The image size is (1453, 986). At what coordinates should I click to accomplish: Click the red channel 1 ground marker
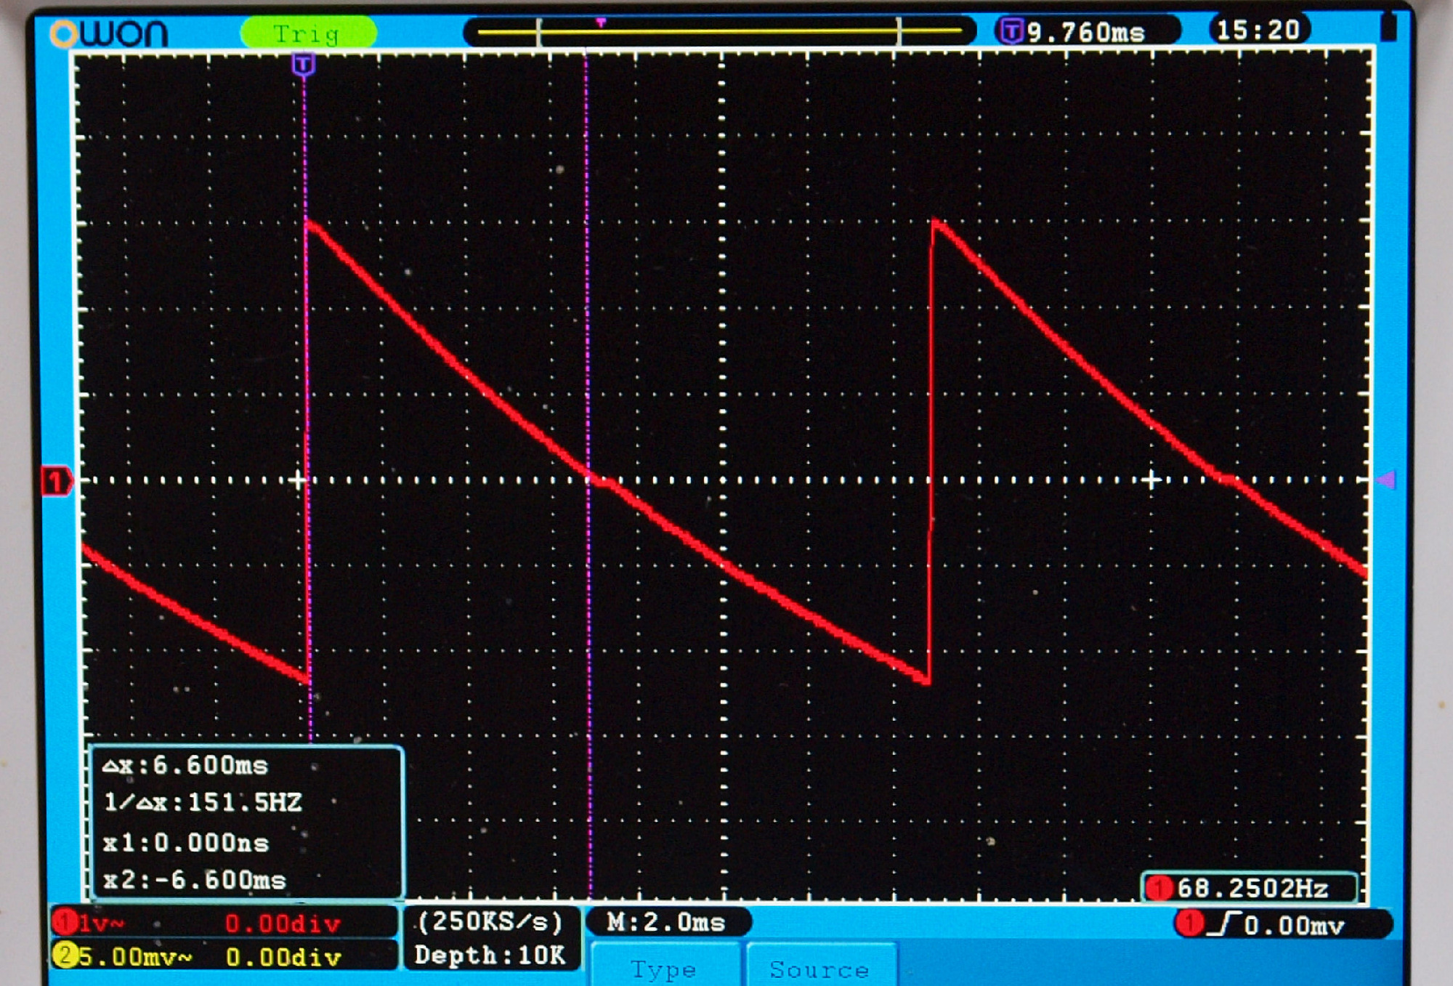tap(56, 481)
